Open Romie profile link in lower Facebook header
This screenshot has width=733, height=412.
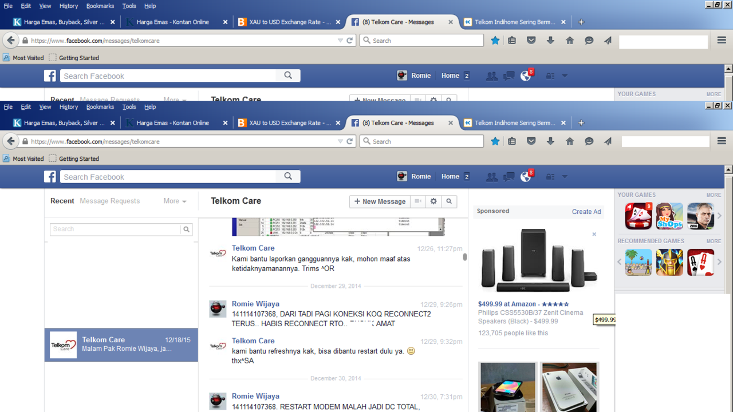(x=415, y=177)
